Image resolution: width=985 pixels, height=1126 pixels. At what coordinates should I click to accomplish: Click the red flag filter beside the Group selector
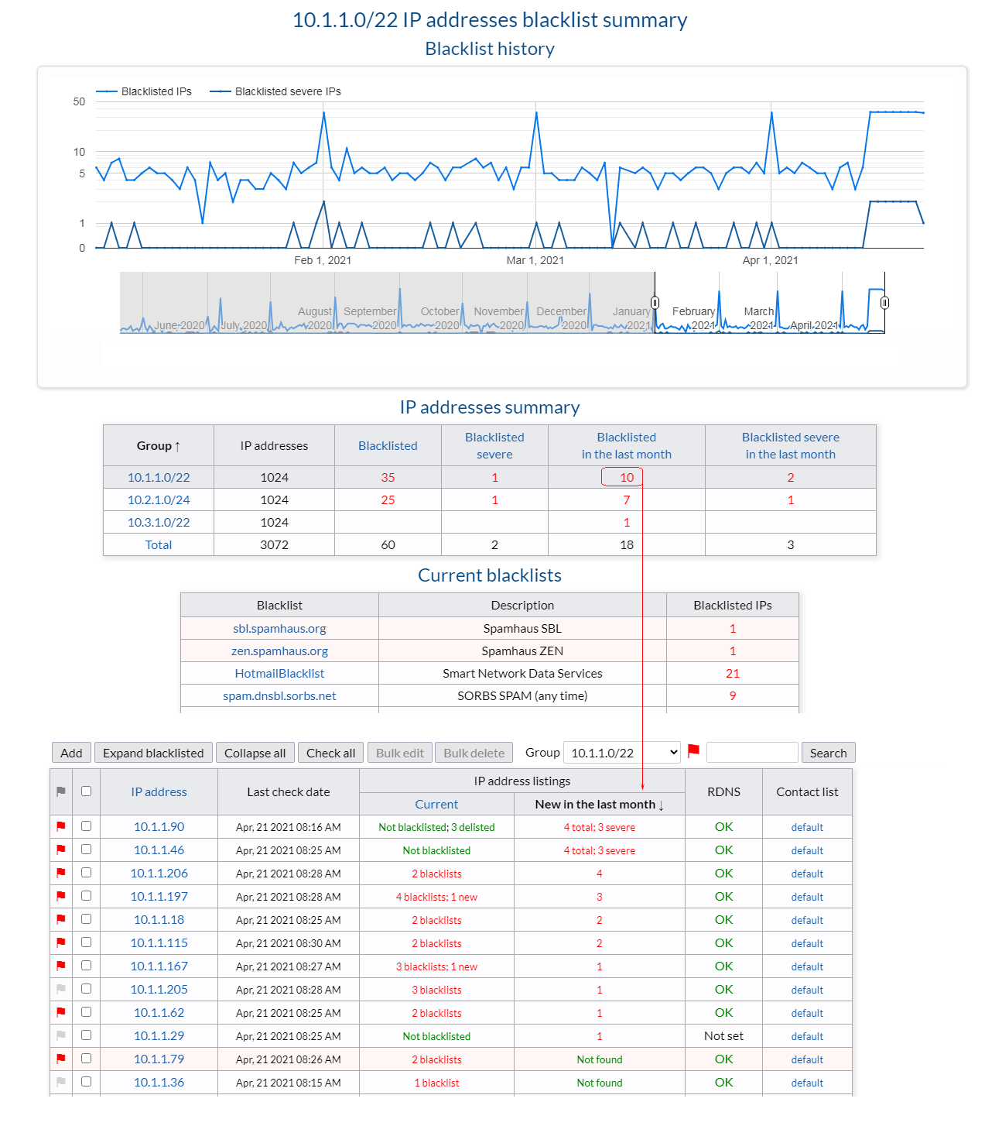[x=693, y=750]
